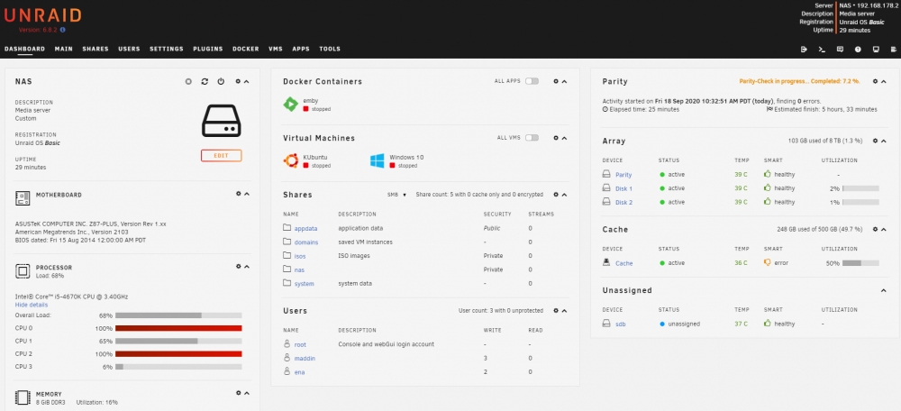Open the PLUGINS menu tab
This screenshot has height=411, width=901.
coord(208,49)
